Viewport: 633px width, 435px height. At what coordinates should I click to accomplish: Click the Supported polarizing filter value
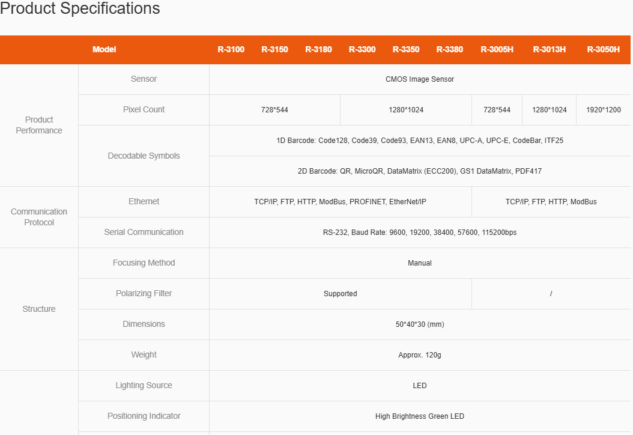340,294
